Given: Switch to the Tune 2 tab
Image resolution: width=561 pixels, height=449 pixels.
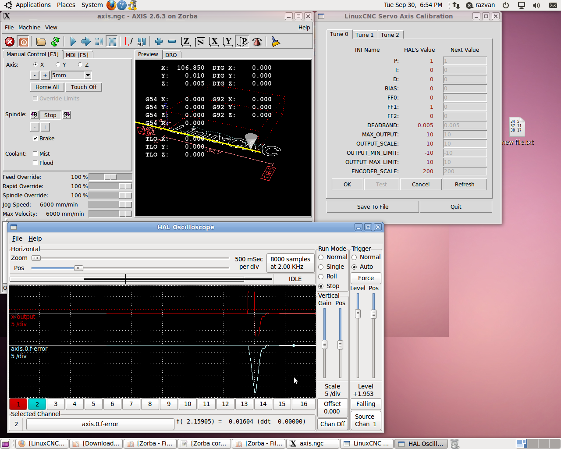Looking at the screenshot, I should pos(390,35).
